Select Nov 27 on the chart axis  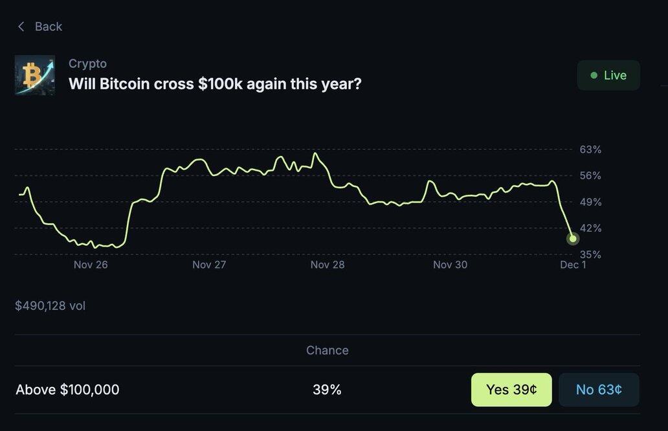209,265
